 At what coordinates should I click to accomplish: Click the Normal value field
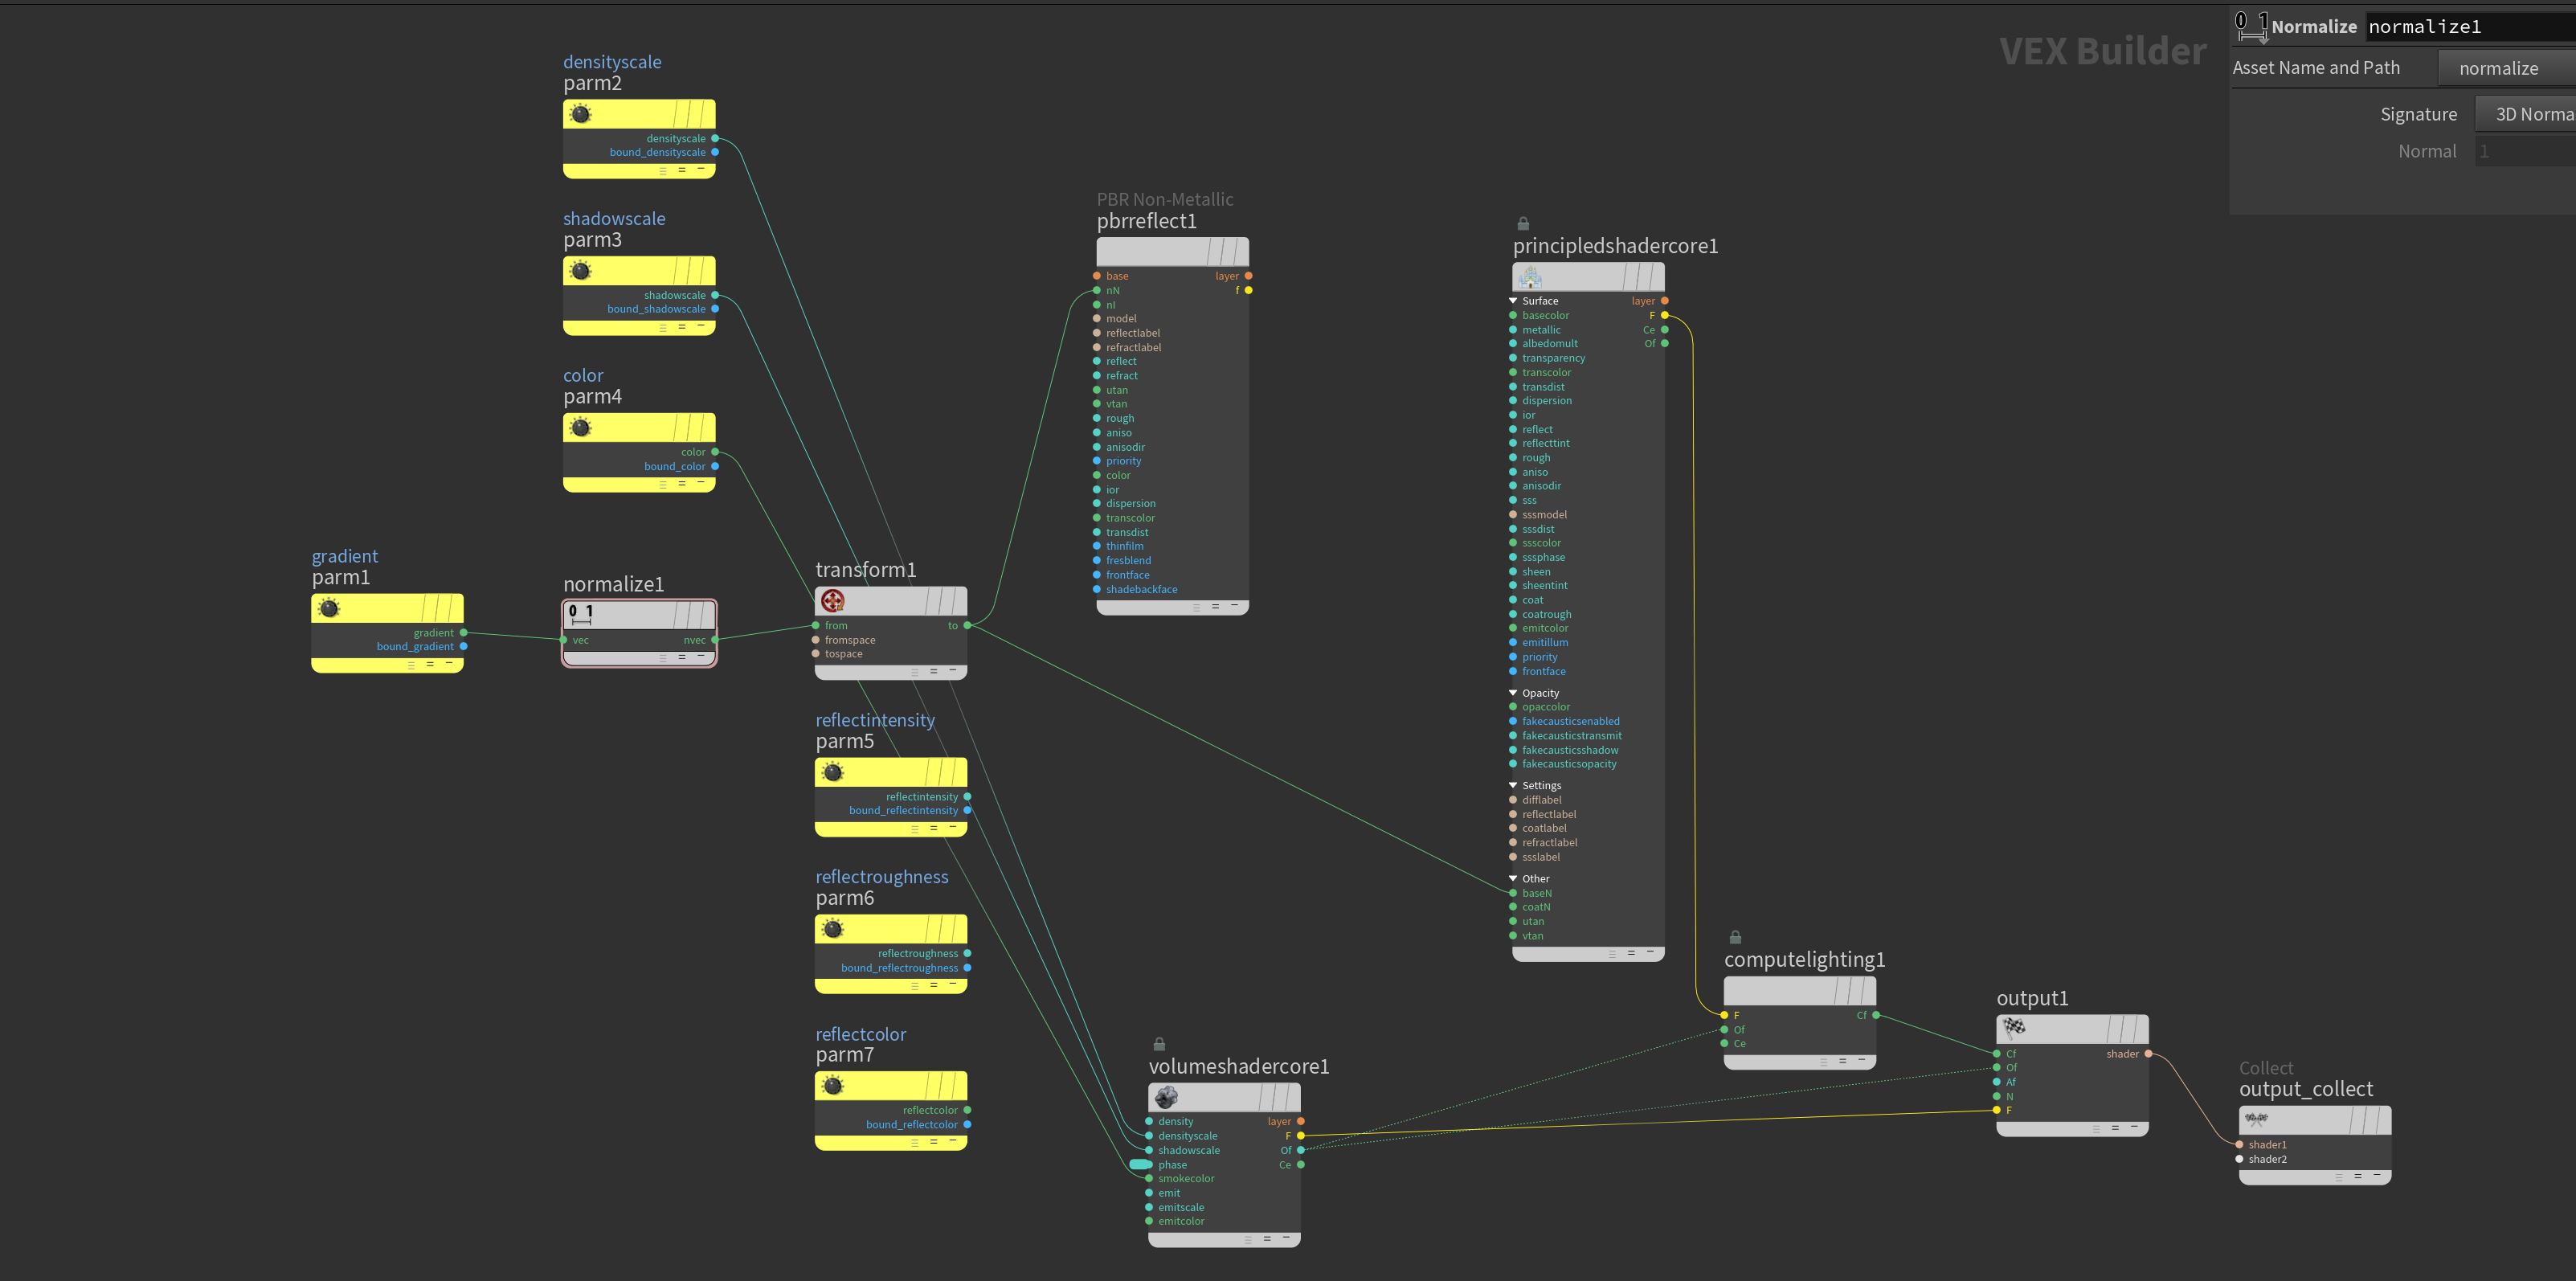2526,151
